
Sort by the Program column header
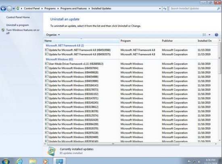click(140, 41)
